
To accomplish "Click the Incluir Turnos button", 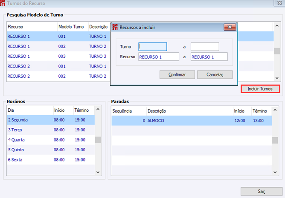I will coord(260,89).
